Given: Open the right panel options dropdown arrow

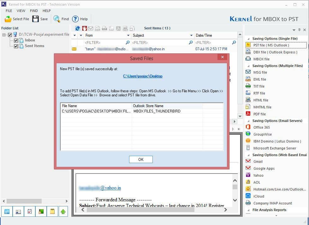Looking at the screenshot, I should tap(294, 30).
